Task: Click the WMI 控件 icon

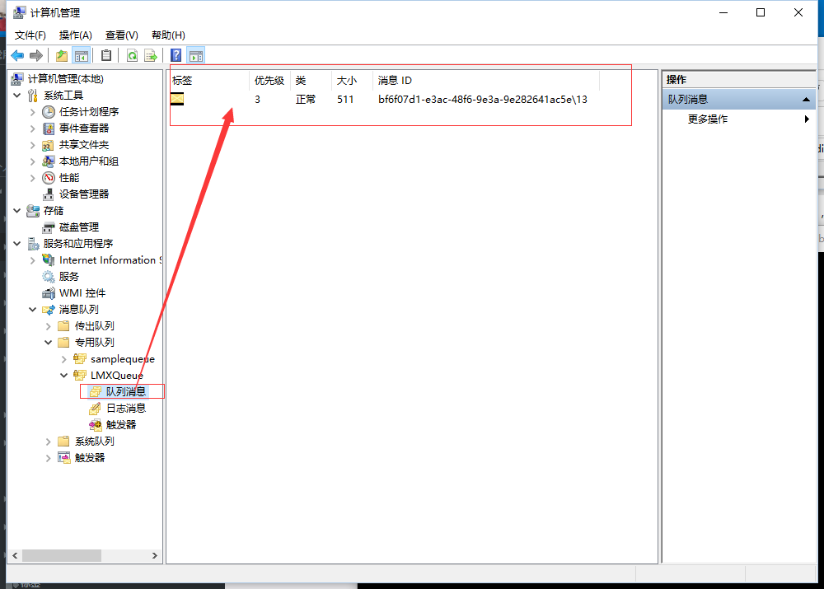Action: pos(49,292)
